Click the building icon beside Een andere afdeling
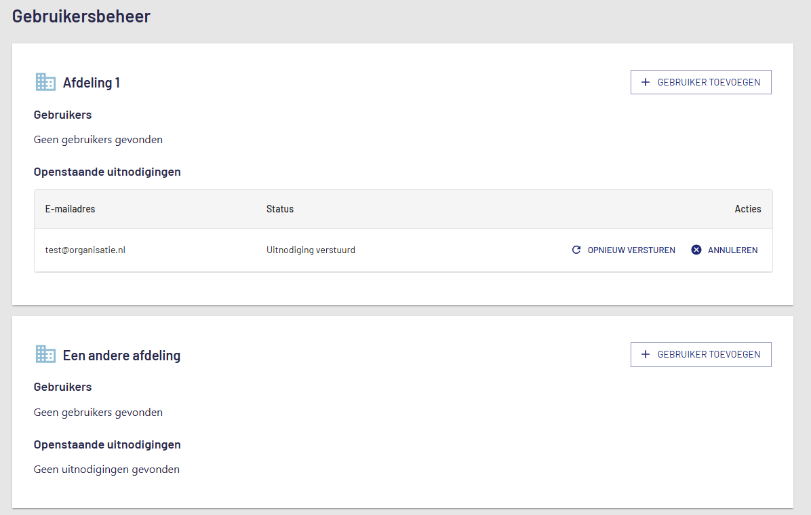The height and width of the screenshot is (515, 811). (x=45, y=354)
